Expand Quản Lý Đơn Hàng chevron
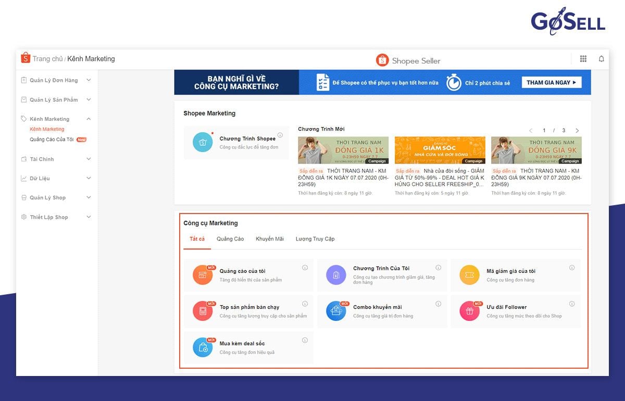This screenshot has width=625, height=401. [x=89, y=80]
